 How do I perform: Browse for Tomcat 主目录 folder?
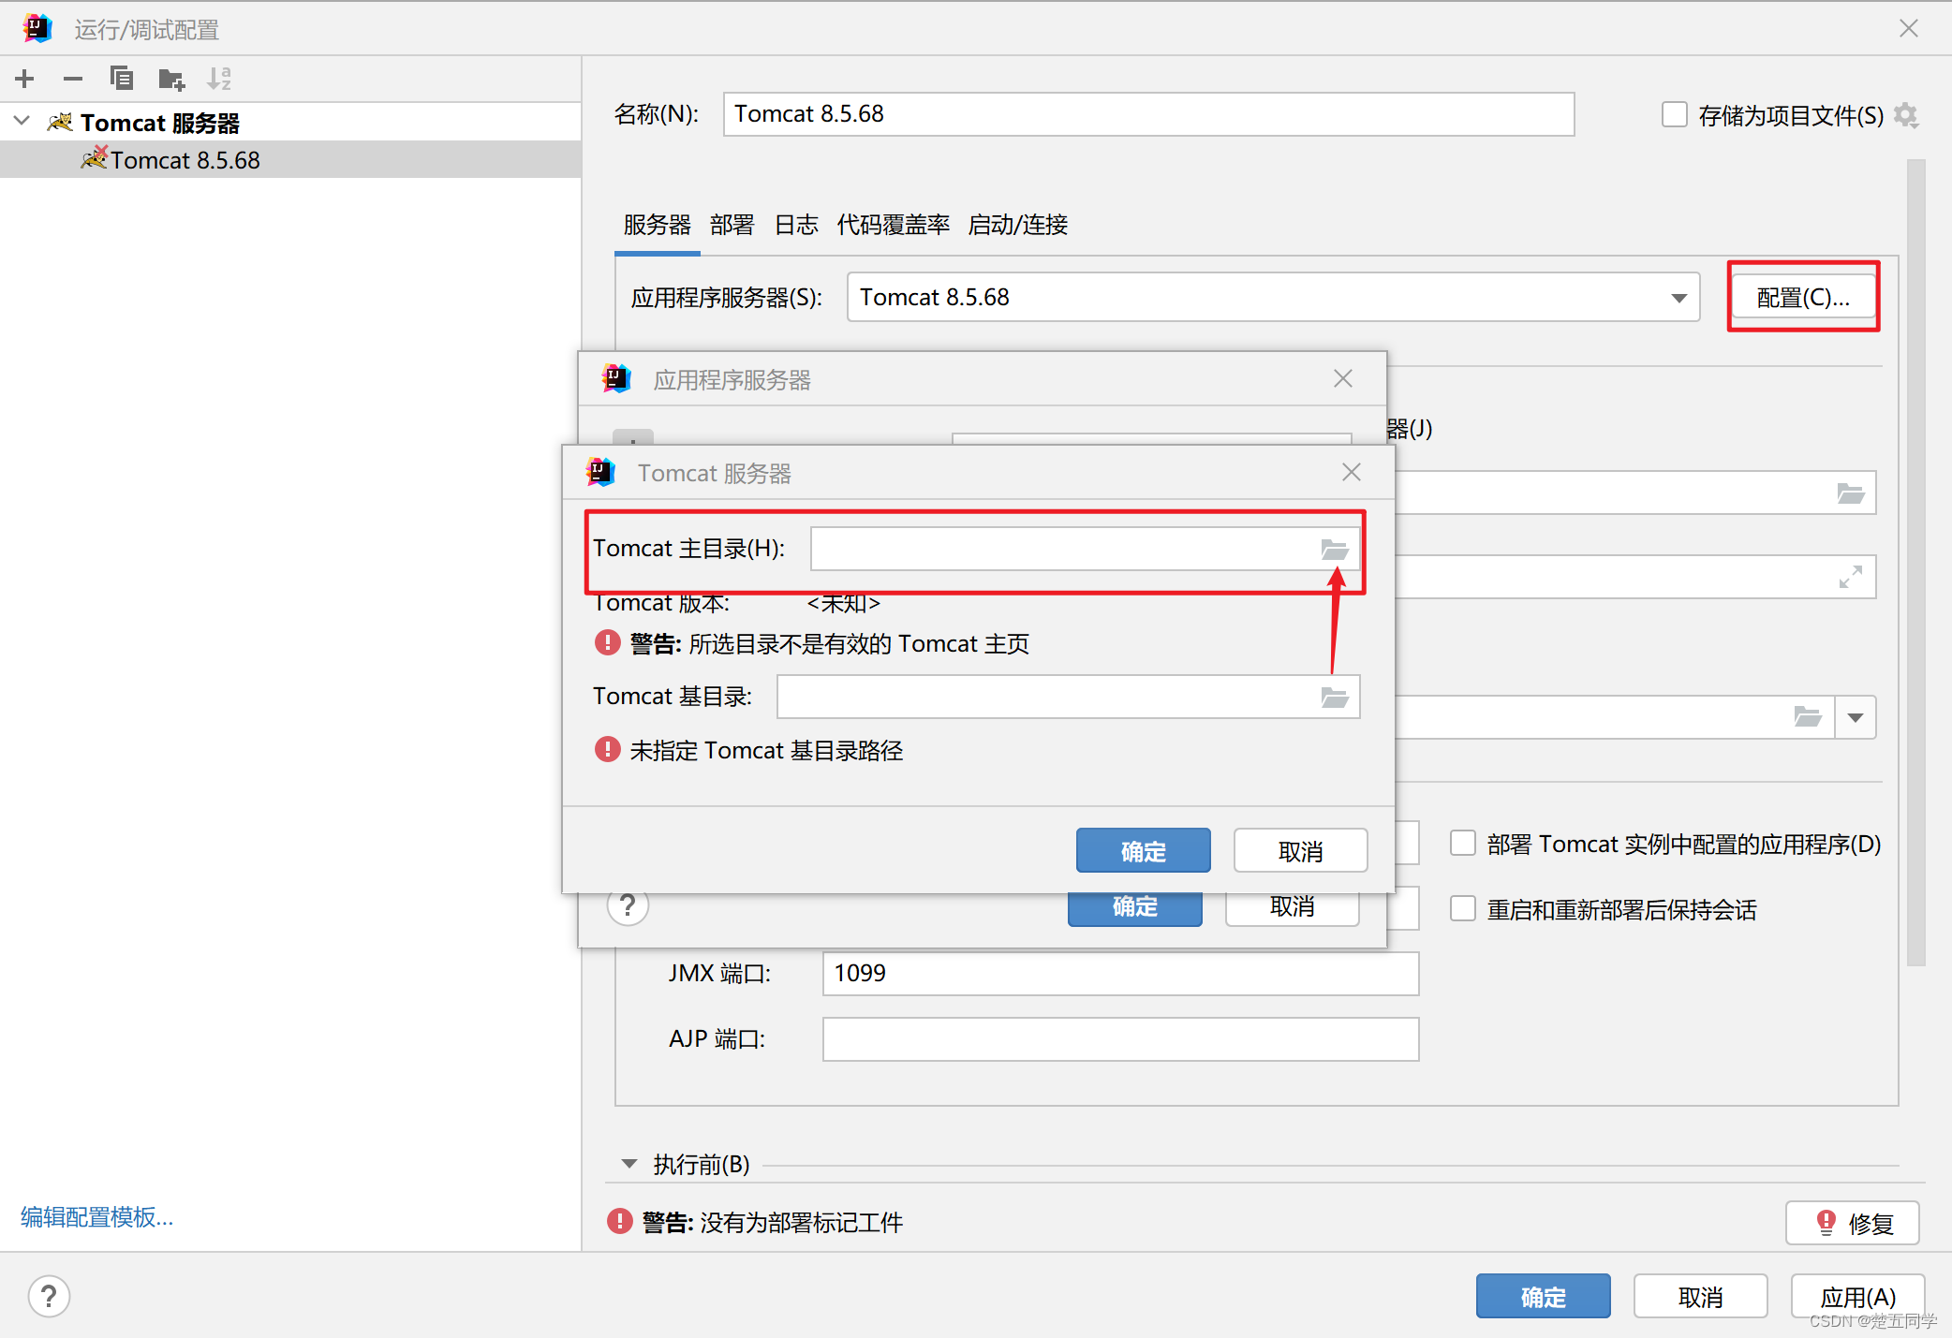pyautogui.click(x=1335, y=550)
